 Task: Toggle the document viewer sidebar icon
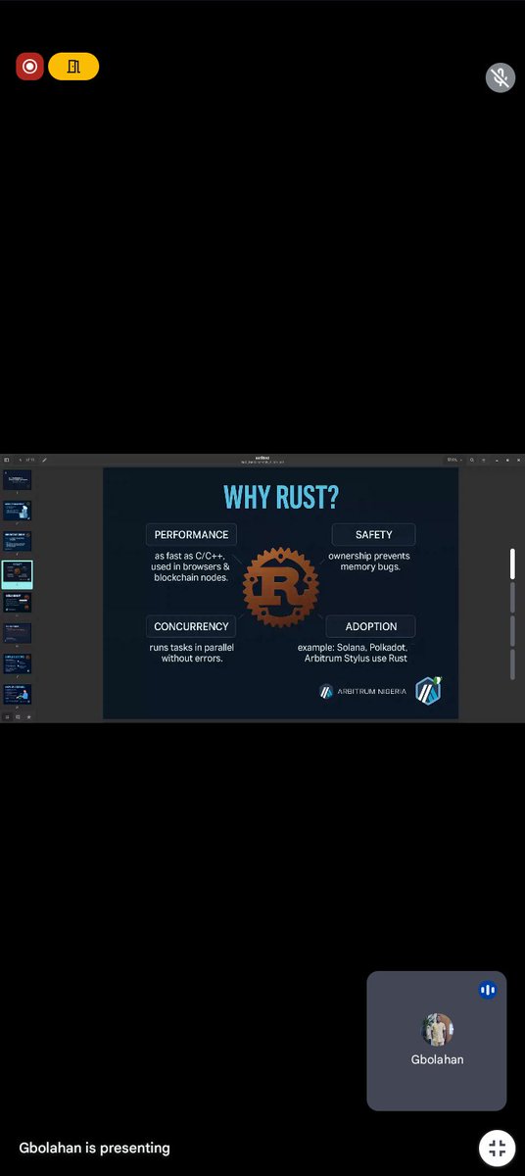coord(7,460)
